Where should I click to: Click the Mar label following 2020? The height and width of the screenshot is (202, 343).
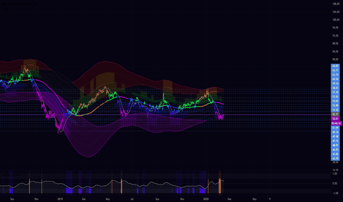tap(229, 199)
